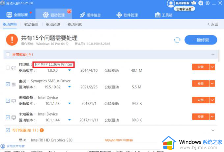Image resolution: width=224 pixels, height=152 pixels.
Task: Open install options arrow for Intel 10.1.1.44
Action: (212, 116)
